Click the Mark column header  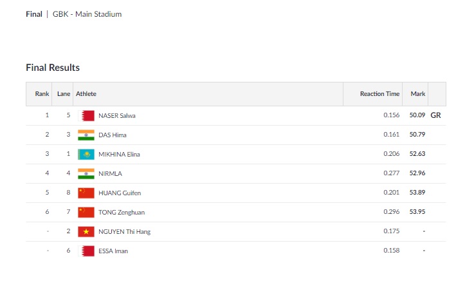coord(418,94)
